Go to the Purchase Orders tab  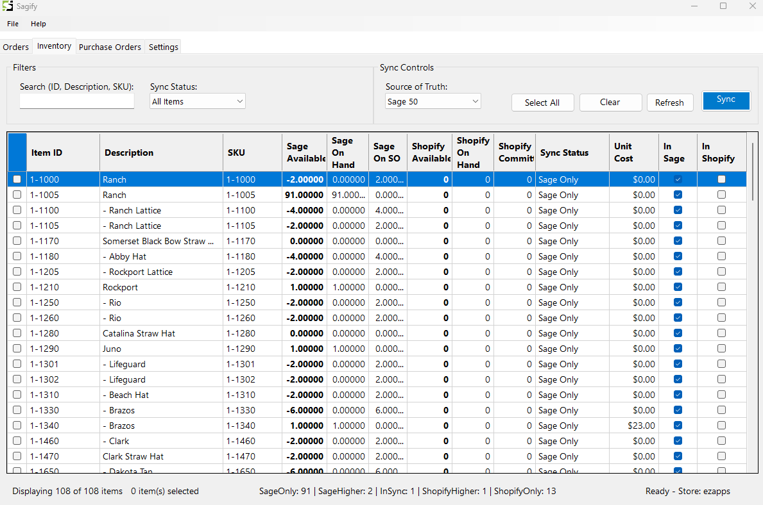pos(110,47)
